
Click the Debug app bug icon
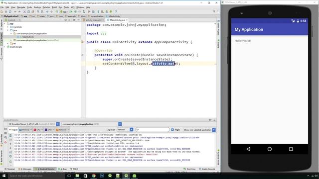[75, 12]
